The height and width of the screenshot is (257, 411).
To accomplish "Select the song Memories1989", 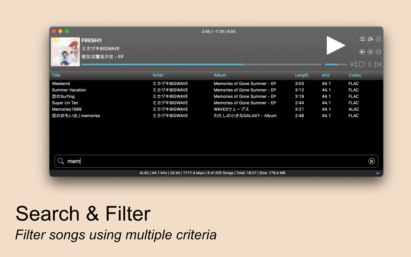I will (67, 109).
